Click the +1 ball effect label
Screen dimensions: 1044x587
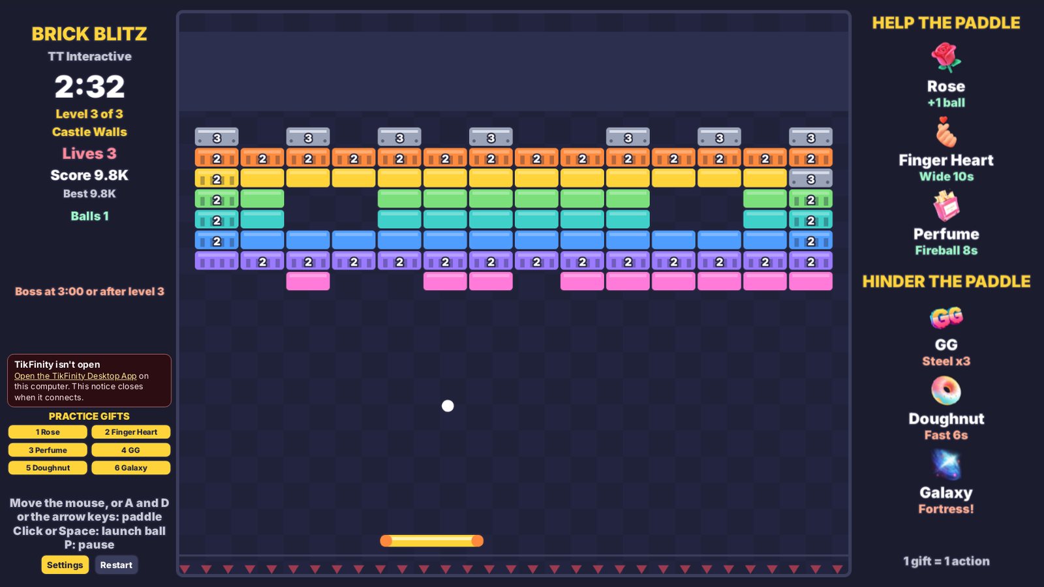(x=946, y=102)
